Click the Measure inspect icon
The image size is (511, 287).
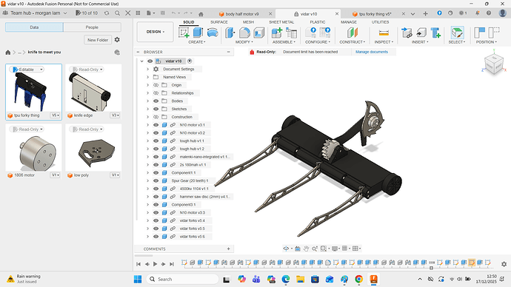pos(384,33)
